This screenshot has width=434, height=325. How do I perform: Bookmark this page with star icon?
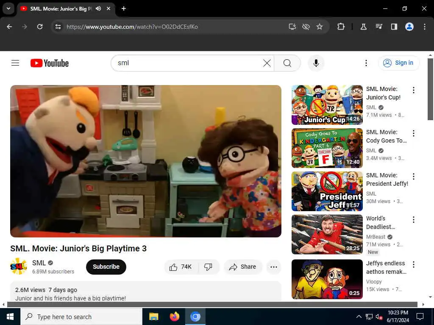click(320, 27)
